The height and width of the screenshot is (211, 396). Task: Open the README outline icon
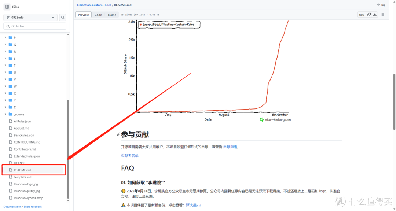pyautogui.click(x=382, y=15)
